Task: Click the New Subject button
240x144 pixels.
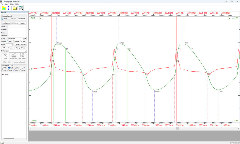Action: [6, 23]
